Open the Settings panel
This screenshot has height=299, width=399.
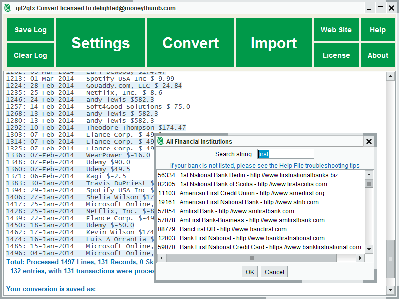click(x=101, y=42)
